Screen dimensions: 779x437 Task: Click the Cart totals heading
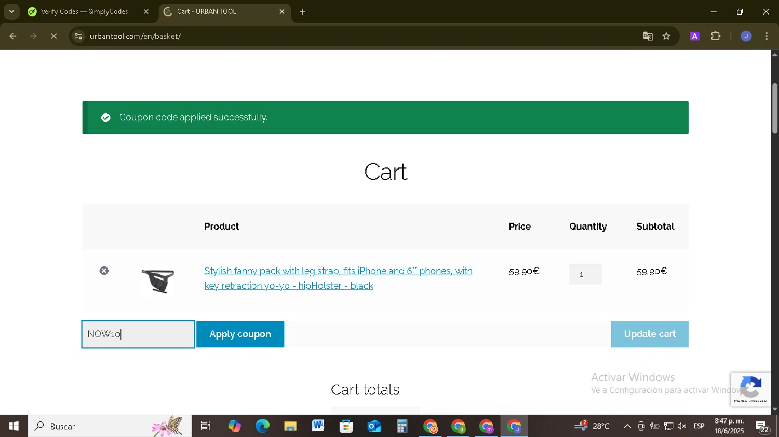[365, 390]
